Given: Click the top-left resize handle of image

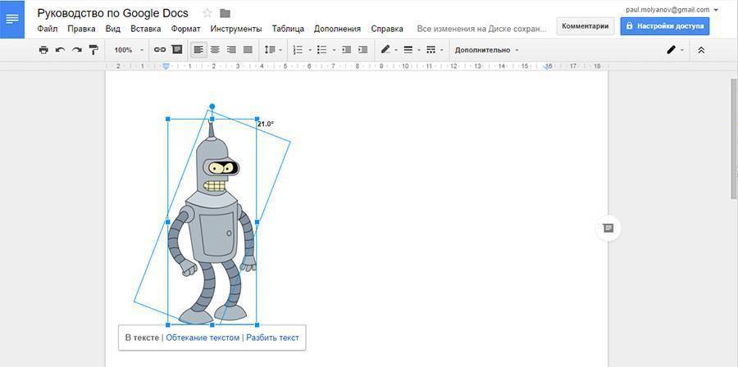Looking at the screenshot, I should [x=168, y=119].
